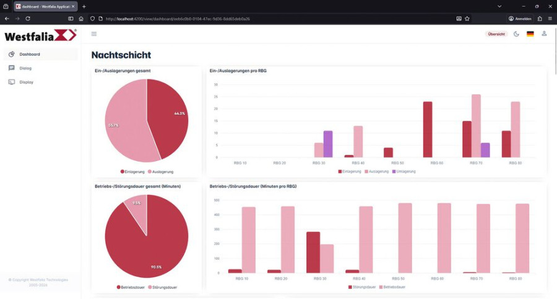
Task: Click the browser home icon
Action: coord(81,19)
